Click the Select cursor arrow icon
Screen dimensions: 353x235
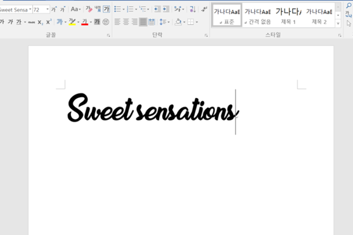point(349,23)
